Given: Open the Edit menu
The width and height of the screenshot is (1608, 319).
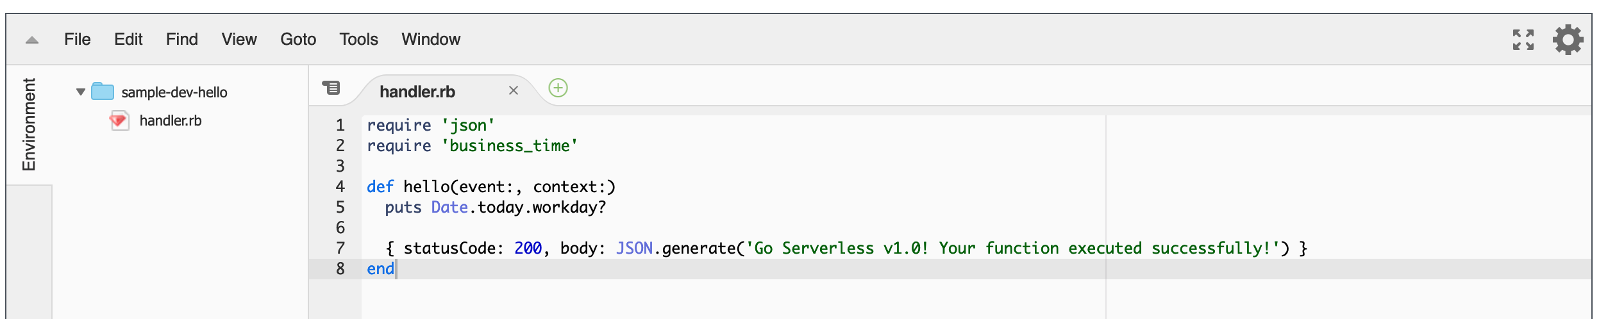Looking at the screenshot, I should click(128, 40).
